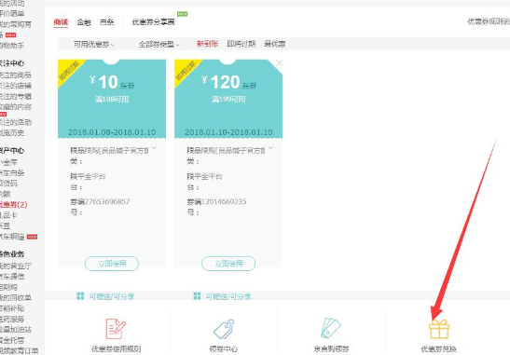Open the 优惠券使用规则 document icon
The image size is (510, 355).
click(116, 329)
